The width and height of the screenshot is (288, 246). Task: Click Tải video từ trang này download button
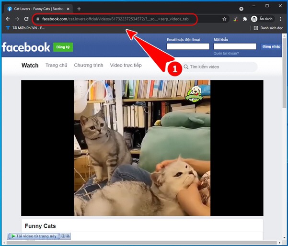point(34,236)
